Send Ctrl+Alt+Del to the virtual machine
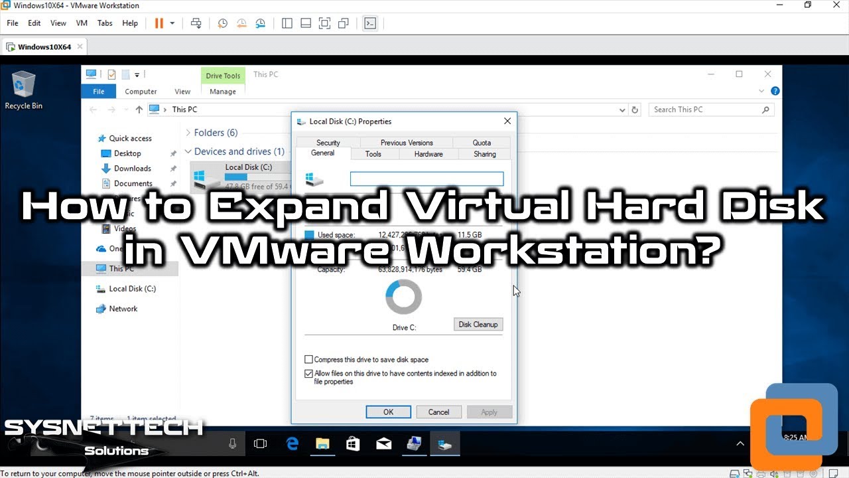Image resolution: width=849 pixels, height=478 pixels. 196,23
